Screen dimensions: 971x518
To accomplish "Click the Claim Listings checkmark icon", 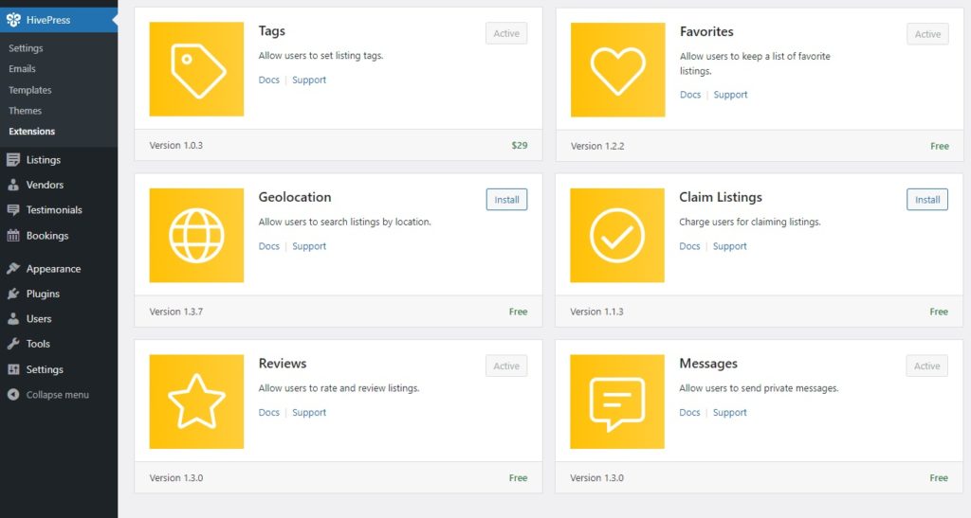I will (x=617, y=235).
